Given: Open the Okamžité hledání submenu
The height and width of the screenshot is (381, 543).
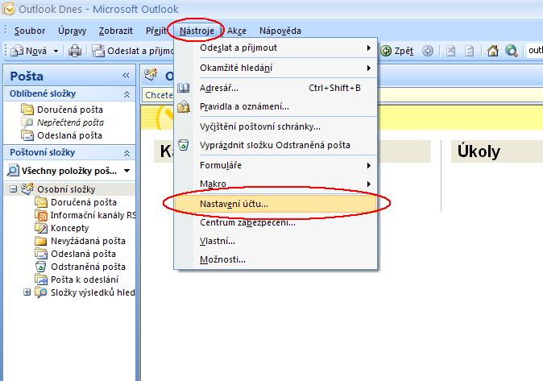Looking at the screenshot, I should pyautogui.click(x=276, y=68).
